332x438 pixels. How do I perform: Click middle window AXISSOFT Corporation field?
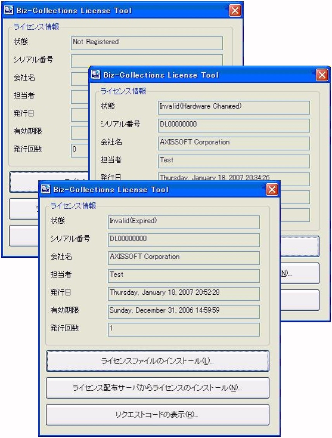pos(234,143)
